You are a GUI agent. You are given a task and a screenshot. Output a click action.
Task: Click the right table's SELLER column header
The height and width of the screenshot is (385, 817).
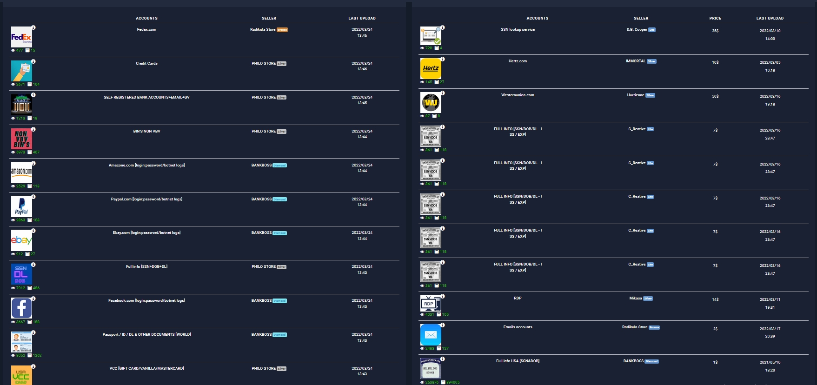tap(641, 18)
